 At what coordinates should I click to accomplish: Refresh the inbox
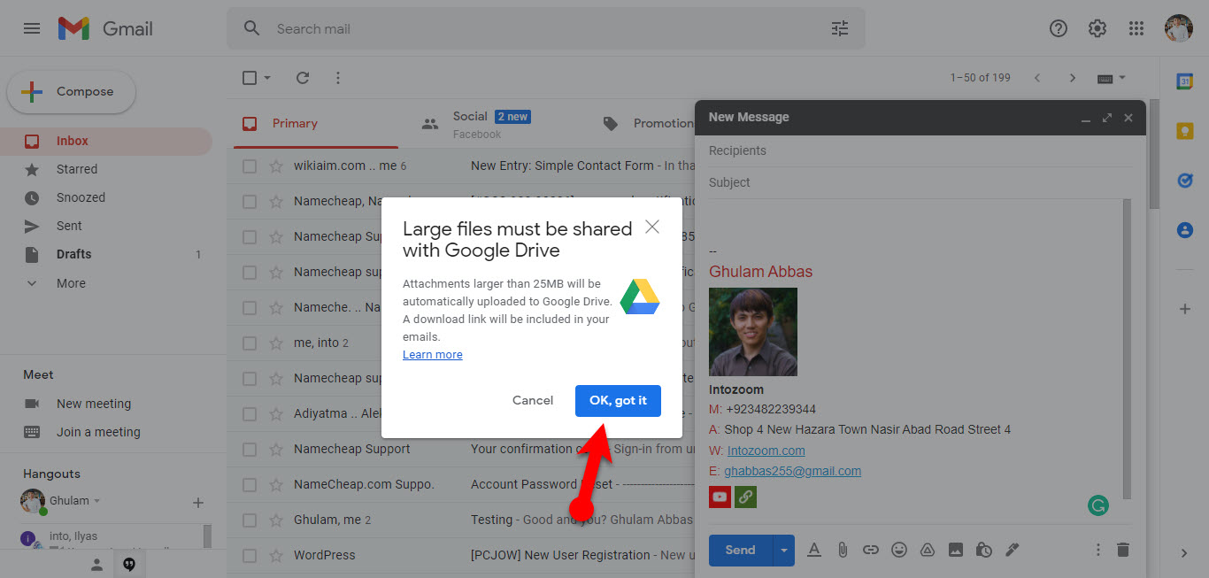pyautogui.click(x=303, y=78)
